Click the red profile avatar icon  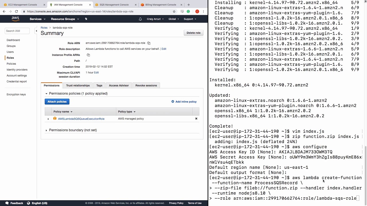tap(197, 11)
